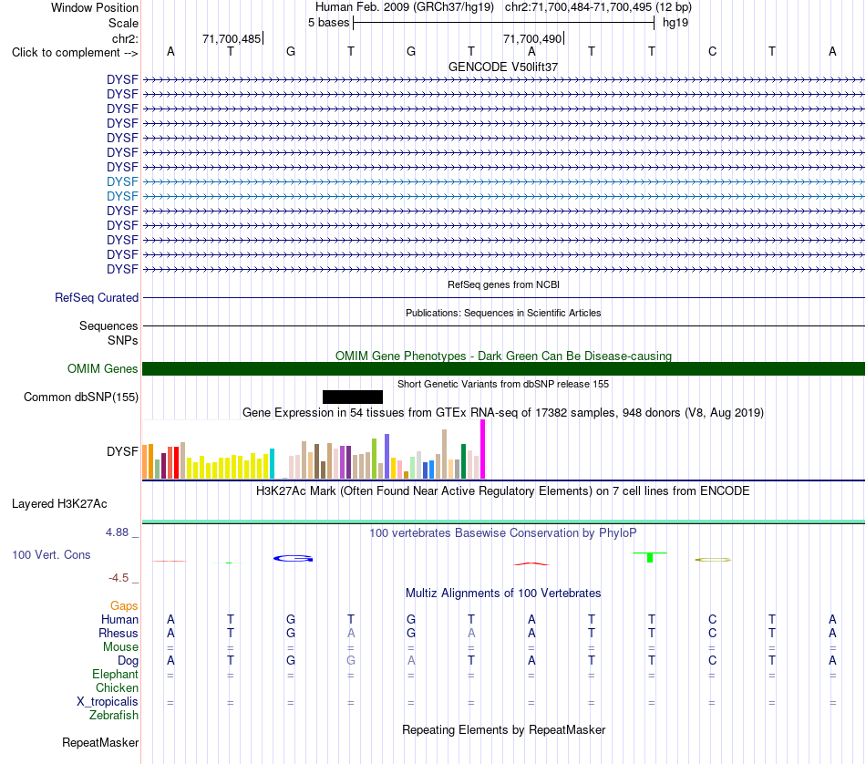The height and width of the screenshot is (764, 866).
Task: Click the 71,700,485 ruler coordinate
Action: tap(232, 38)
